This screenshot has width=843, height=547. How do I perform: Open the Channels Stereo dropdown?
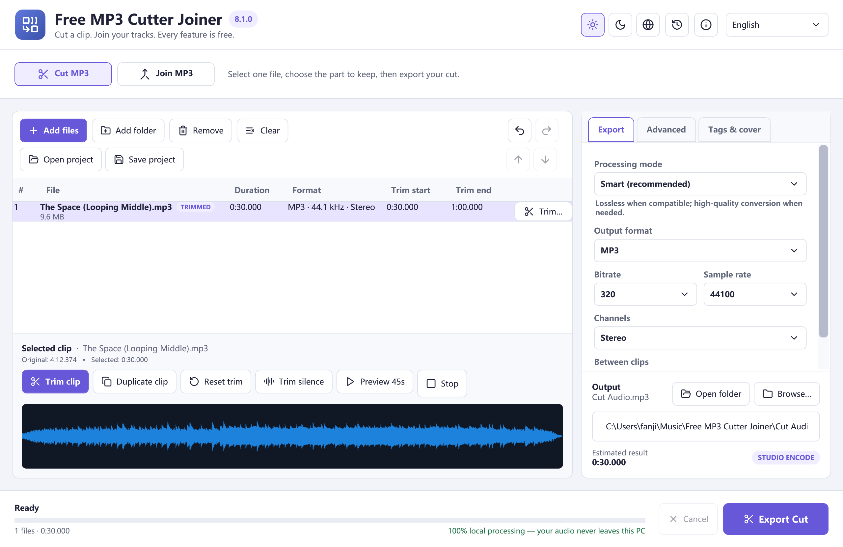[x=700, y=338]
